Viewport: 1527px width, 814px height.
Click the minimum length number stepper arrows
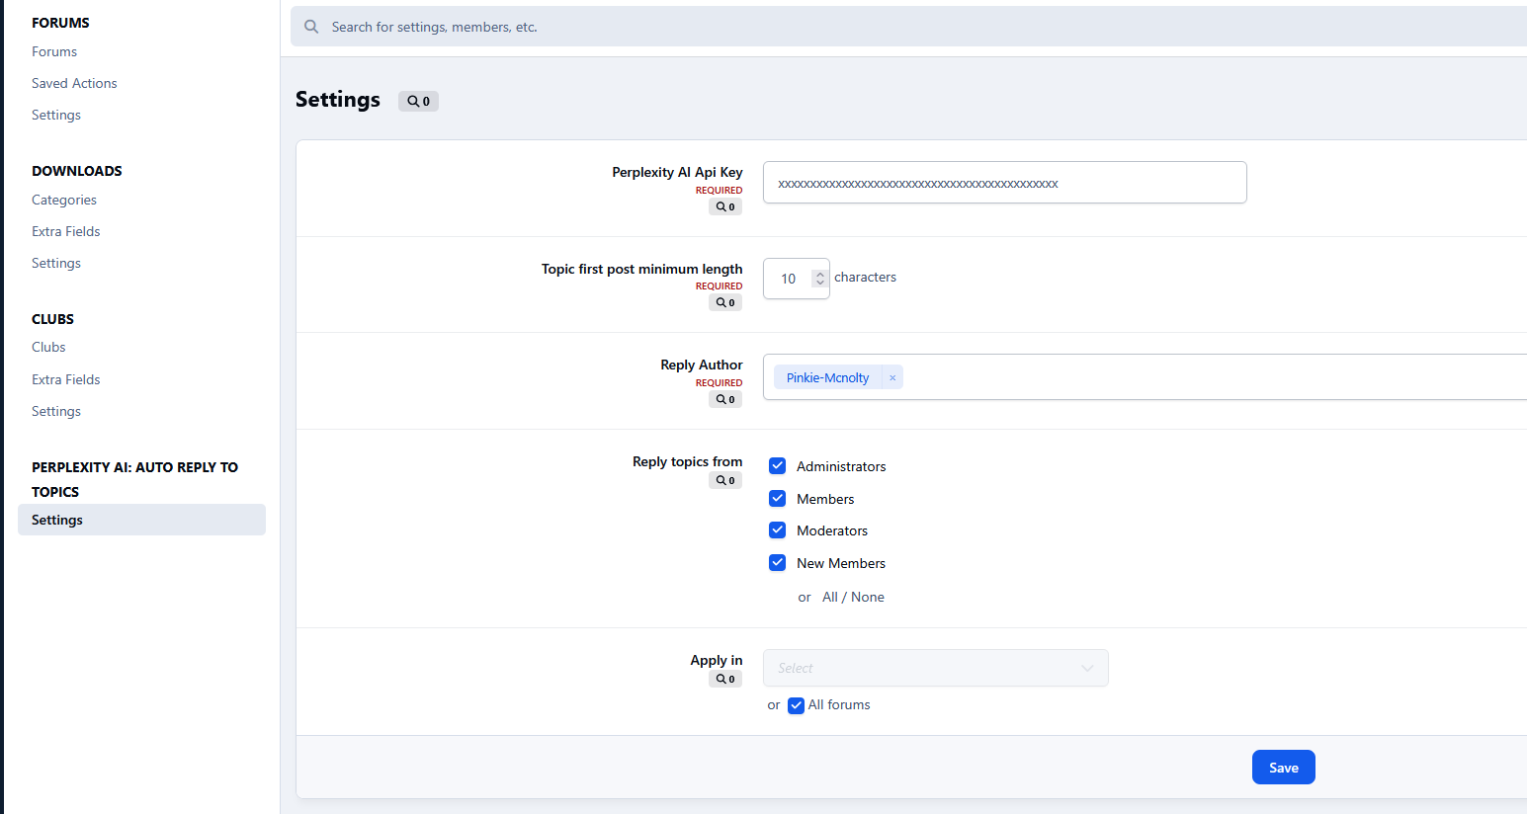click(x=819, y=279)
